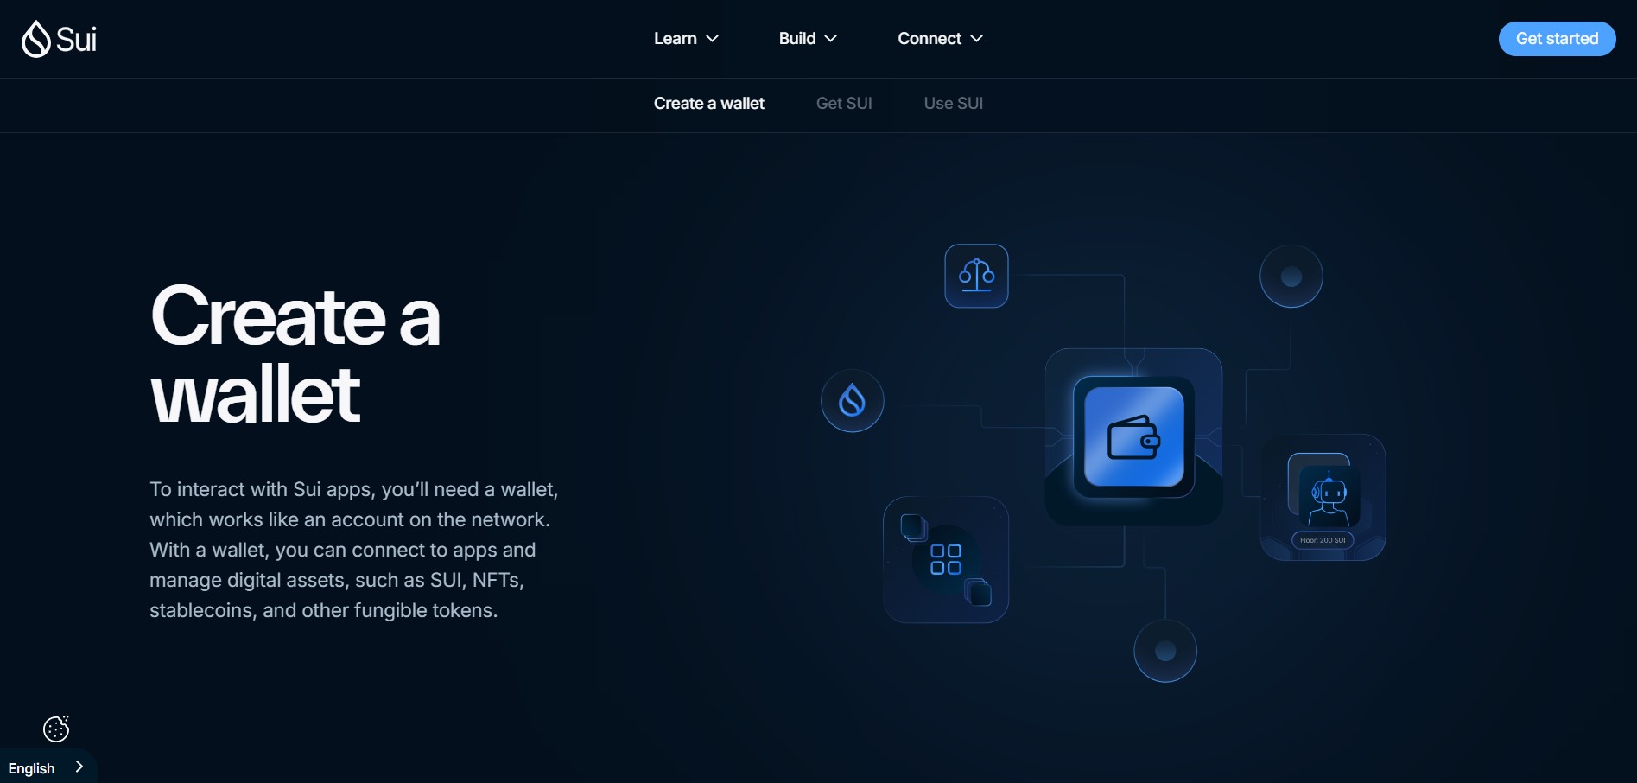Click the top-right circular node dot
The image size is (1637, 783).
click(x=1291, y=277)
